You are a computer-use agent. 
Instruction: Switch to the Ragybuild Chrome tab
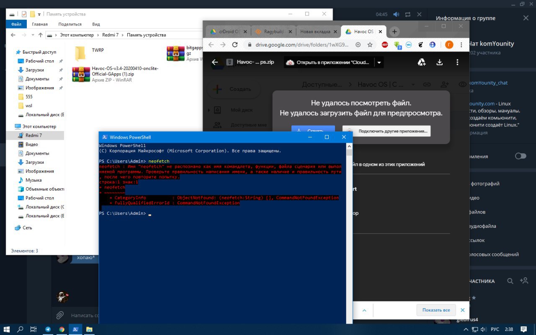(273, 31)
